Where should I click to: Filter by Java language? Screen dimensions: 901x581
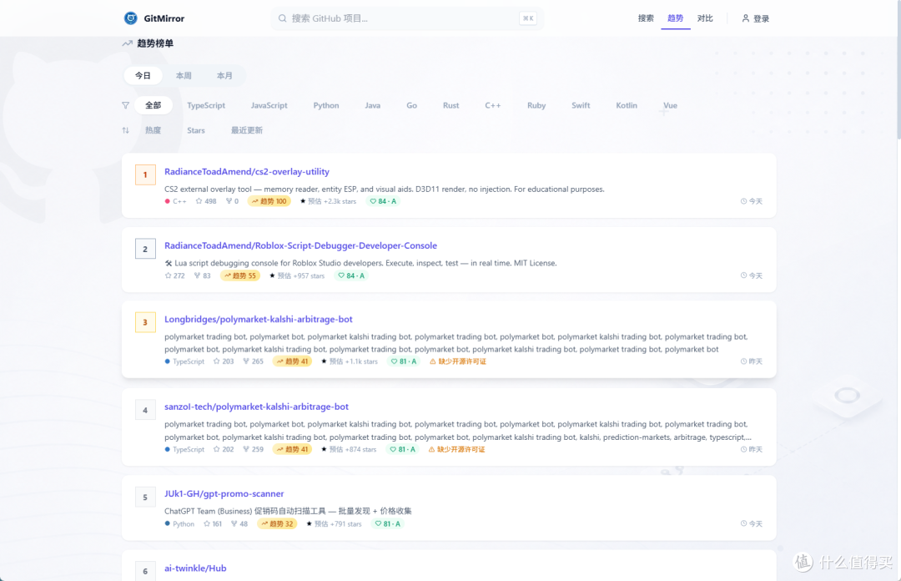pyautogui.click(x=372, y=105)
